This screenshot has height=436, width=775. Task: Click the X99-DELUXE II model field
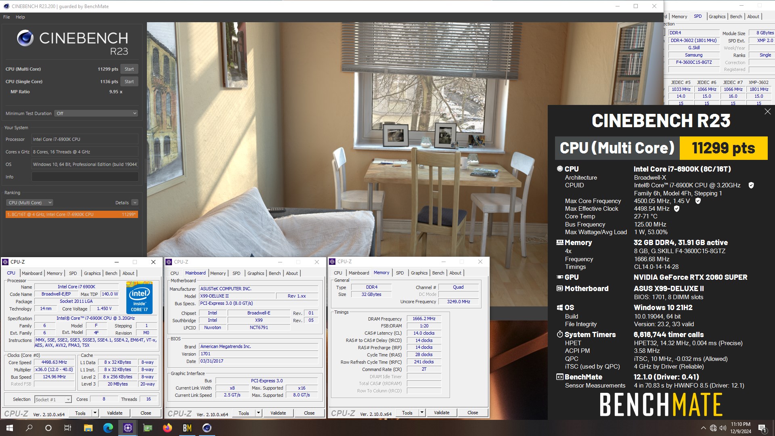237,296
